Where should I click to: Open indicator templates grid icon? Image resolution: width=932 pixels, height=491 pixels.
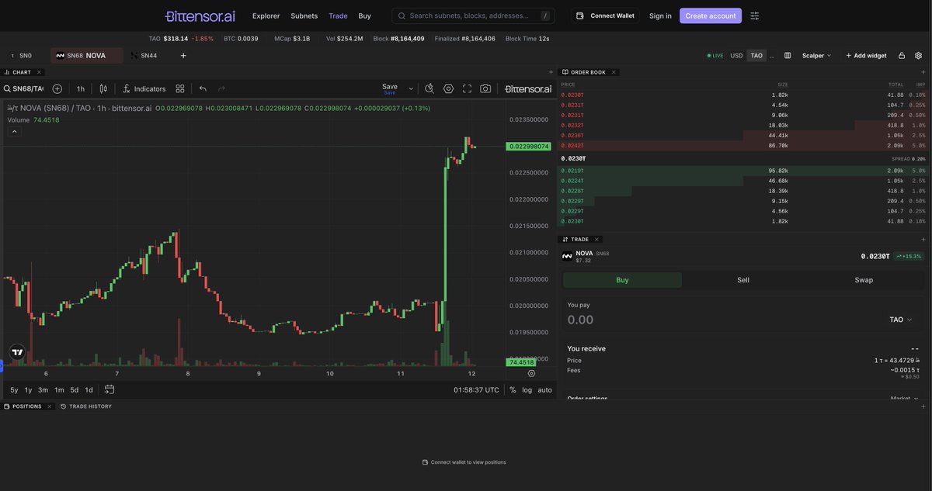pyautogui.click(x=180, y=88)
